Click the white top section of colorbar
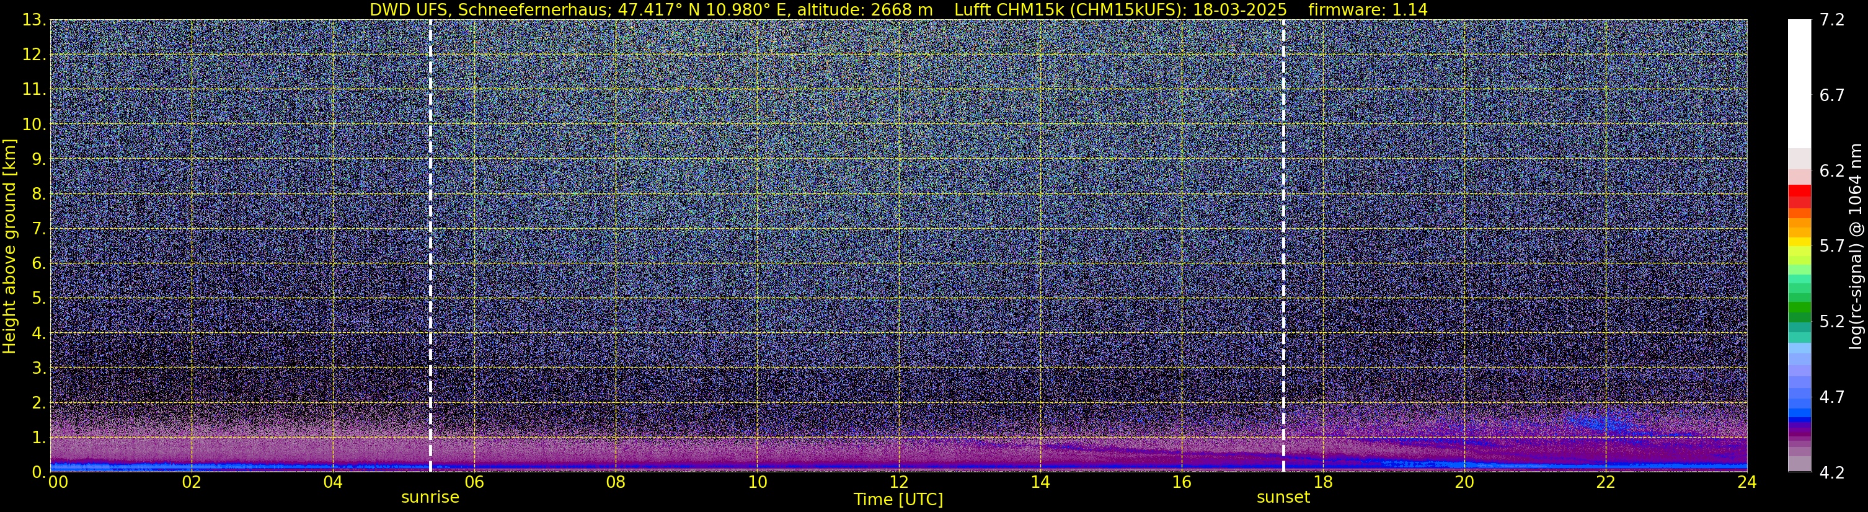This screenshot has width=1868, height=512. pyautogui.click(x=1799, y=84)
